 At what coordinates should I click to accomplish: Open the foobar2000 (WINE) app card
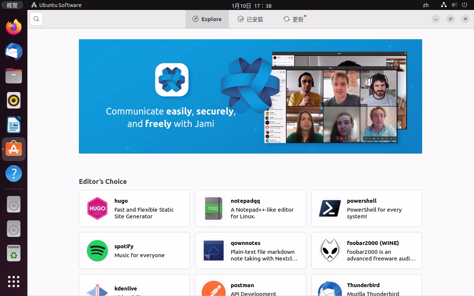367,250
